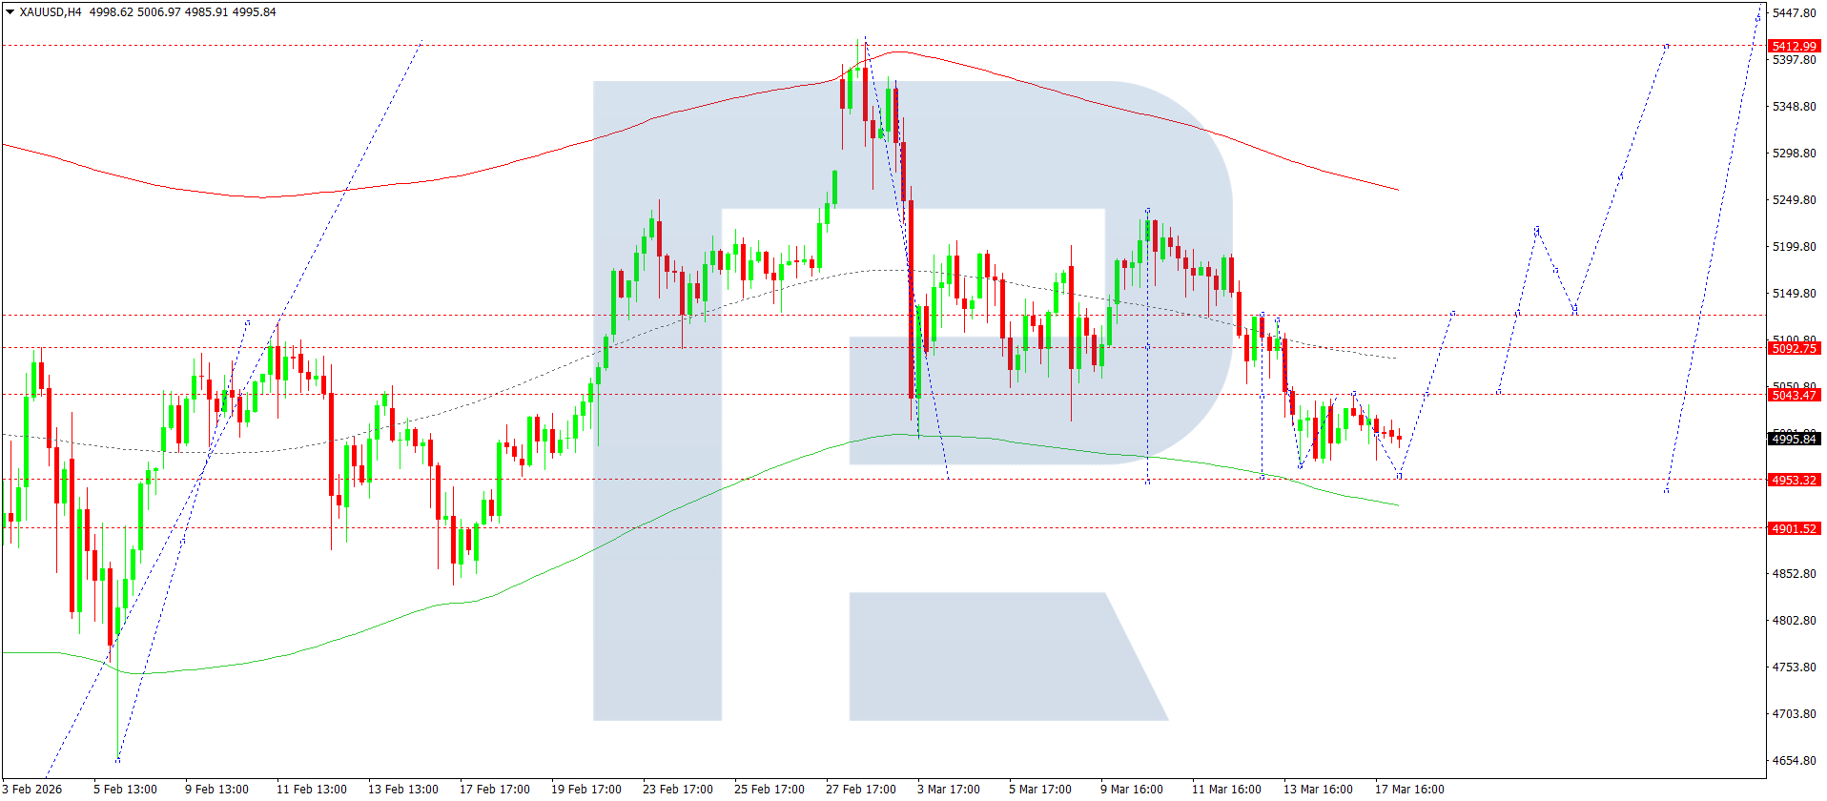The image size is (1827, 801).
Task: Click the 5447.80 price axis label
Action: 1794,12
